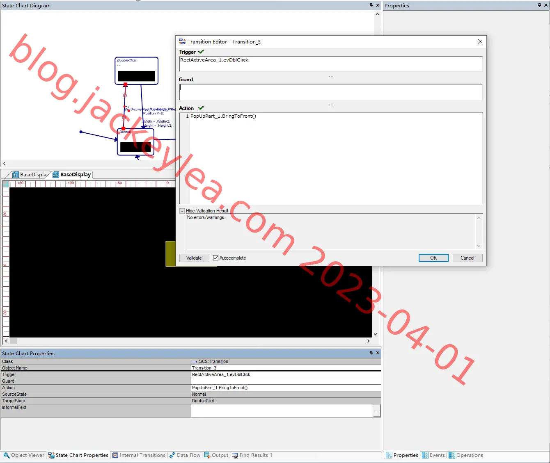The image size is (550, 463).
Task: Cancel the Transition Editor dialog
Action: point(467,258)
